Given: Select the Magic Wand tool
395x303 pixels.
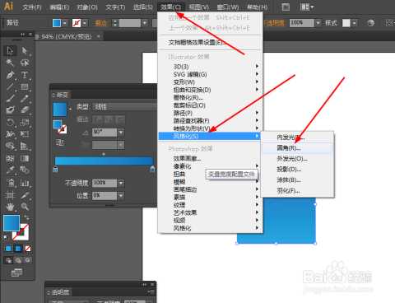Looking at the screenshot, I should 10,63.
